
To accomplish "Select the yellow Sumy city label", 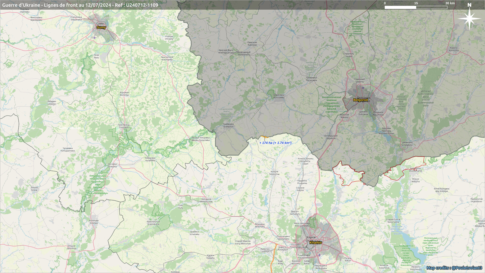I will tap(101, 27).
